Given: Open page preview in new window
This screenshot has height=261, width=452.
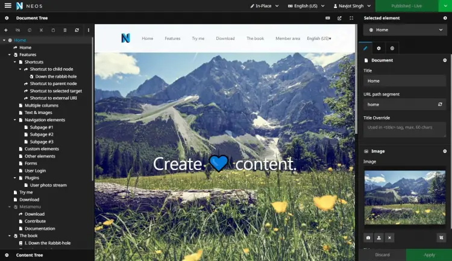Looking at the screenshot, I should click(x=339, y=18).
